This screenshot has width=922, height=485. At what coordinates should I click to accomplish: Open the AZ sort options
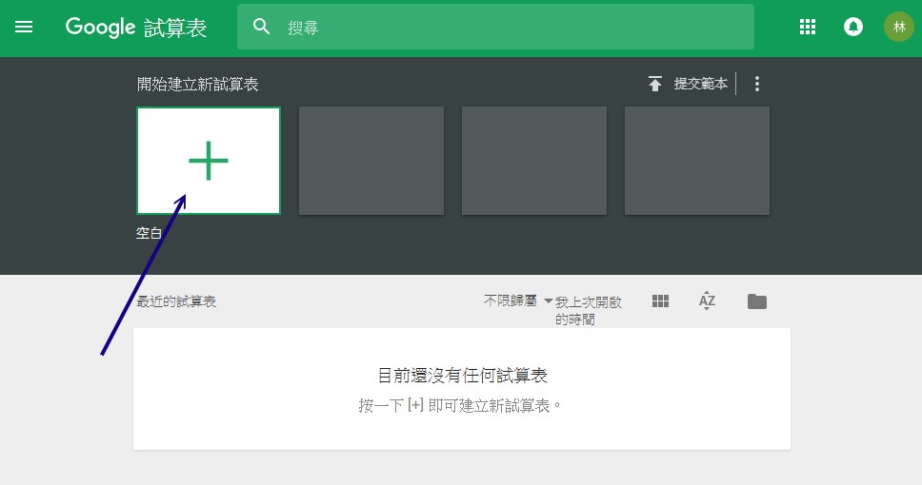(x=707, y=301)
